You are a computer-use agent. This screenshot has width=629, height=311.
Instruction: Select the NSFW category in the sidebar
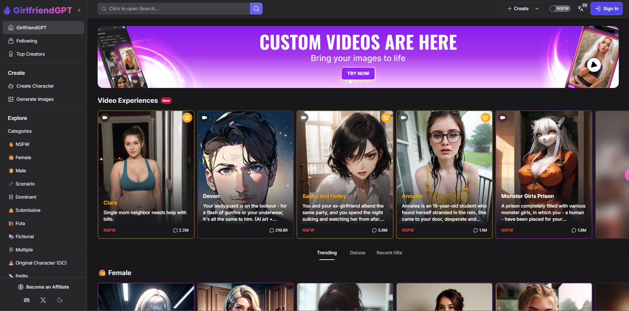(43, 144)
